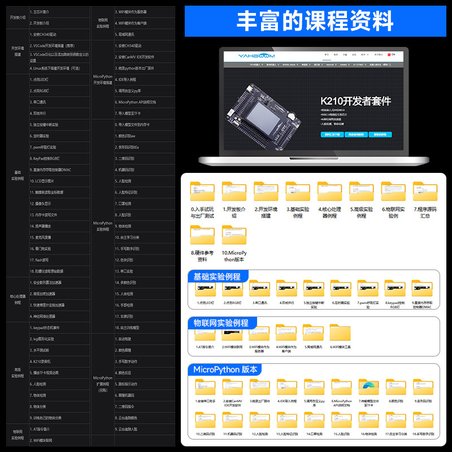Select the 3.串口通讯 folder icon
The width and height of the screenshot is (452, 452).
pos(259,288)
